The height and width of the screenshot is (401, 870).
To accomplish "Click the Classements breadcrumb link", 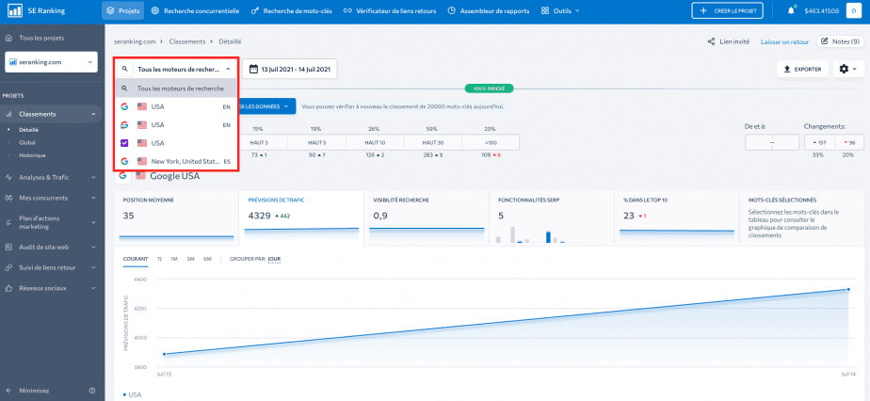I will (x=187, y=41).
